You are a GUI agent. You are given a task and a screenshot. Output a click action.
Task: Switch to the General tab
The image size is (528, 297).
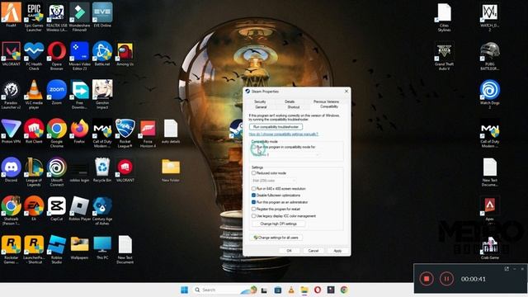pyautogui.click(x=261, y=107)
